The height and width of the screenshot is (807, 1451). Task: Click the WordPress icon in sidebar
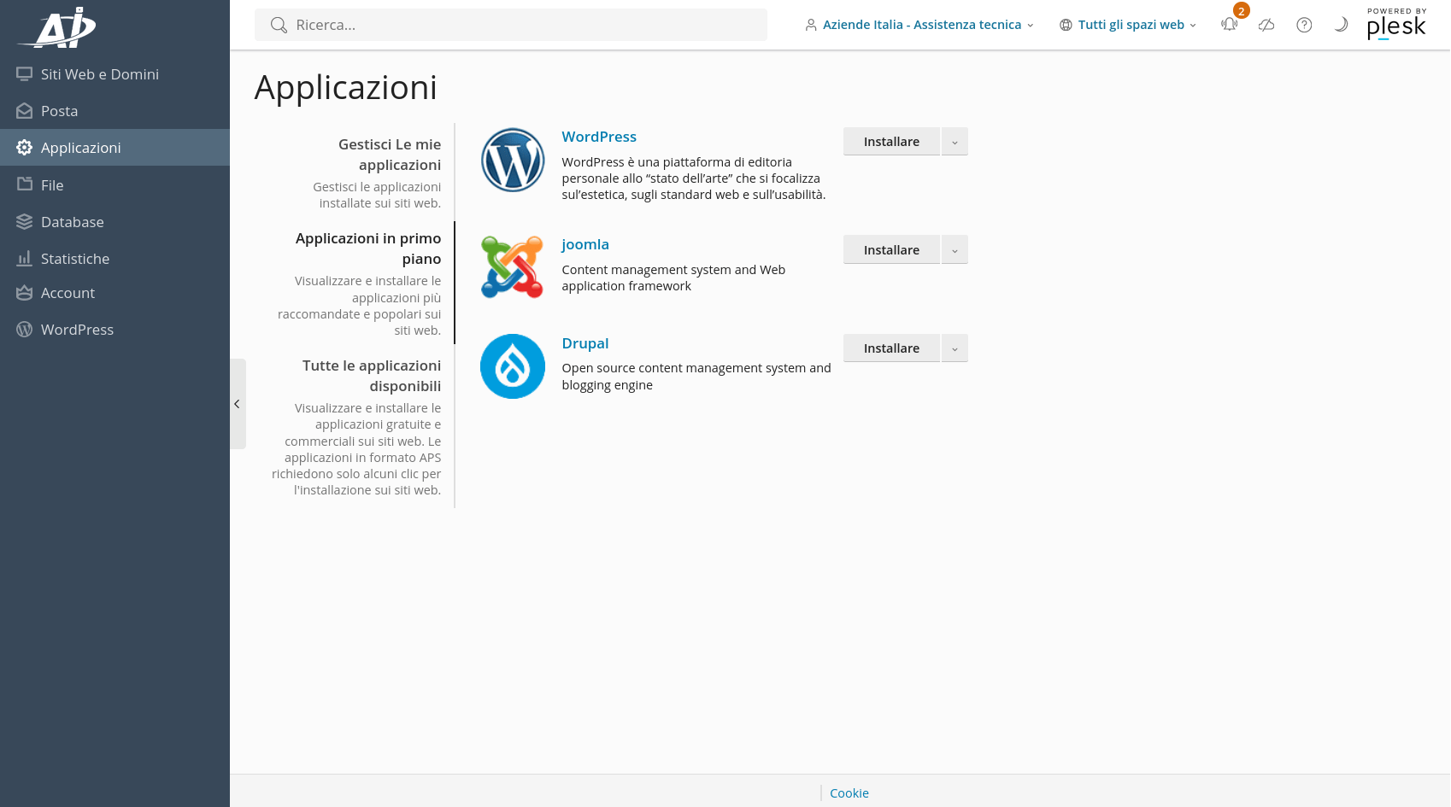[24, 330]
